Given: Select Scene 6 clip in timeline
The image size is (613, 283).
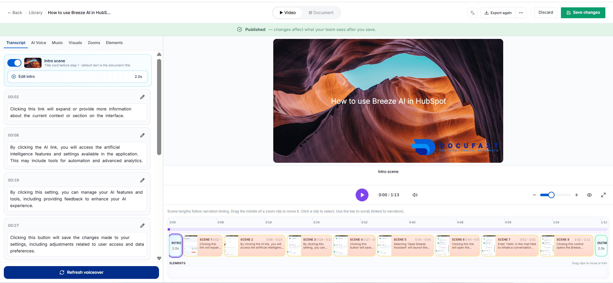Looking at the screenshot, I should coord(458,246).
